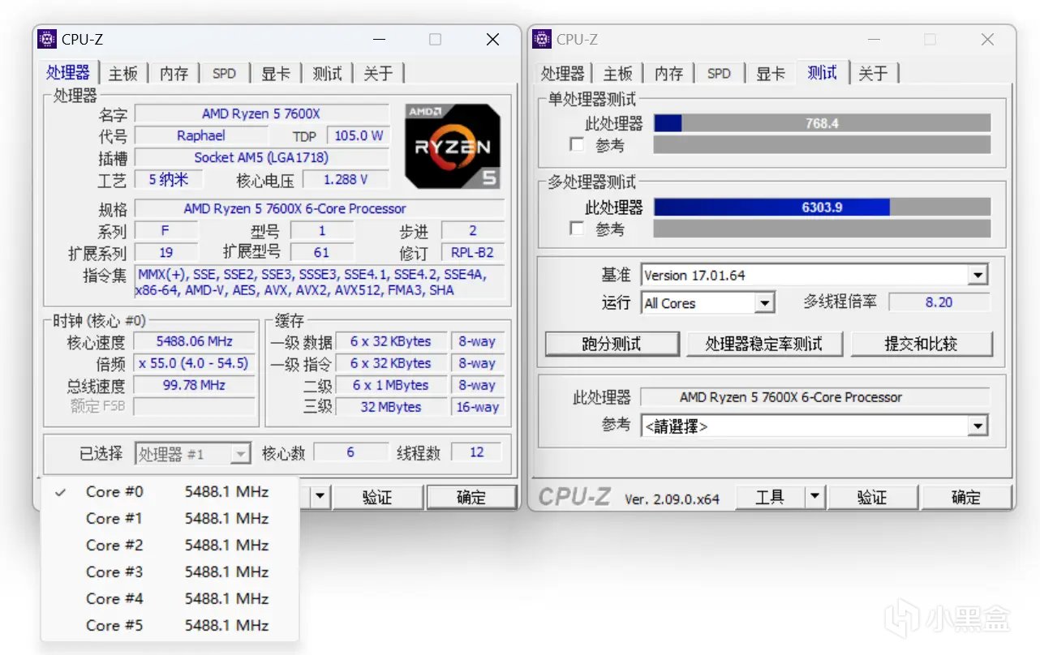Click the 核心电压 value 1.288 V

pyautogui.click(x=346, y=179)
